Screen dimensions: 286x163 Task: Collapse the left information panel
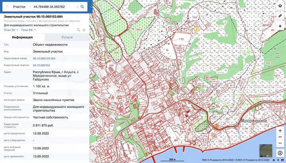(91, 7)
